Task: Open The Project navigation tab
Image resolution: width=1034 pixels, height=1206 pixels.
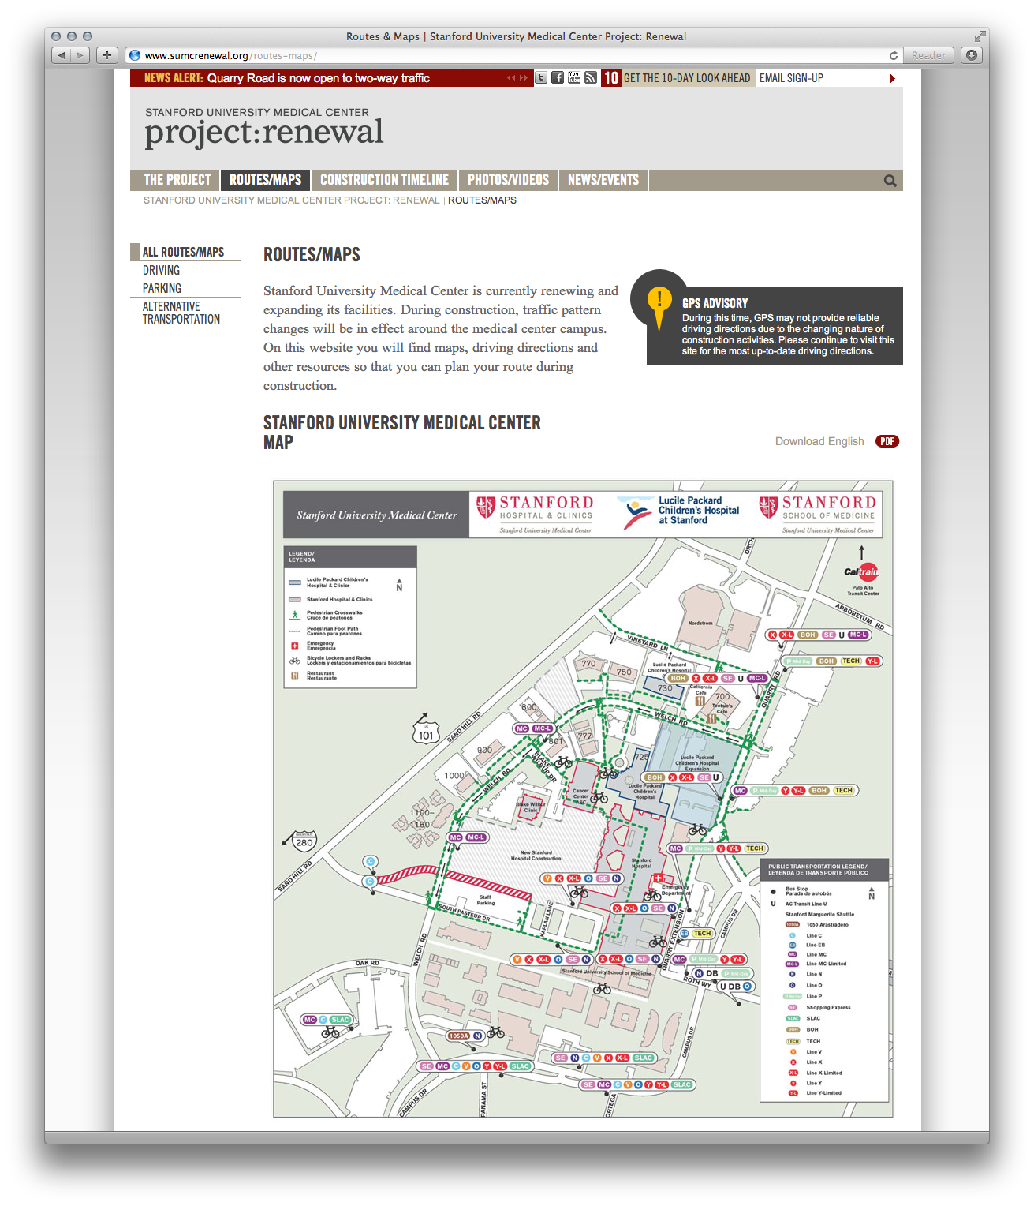Action: 177,180
